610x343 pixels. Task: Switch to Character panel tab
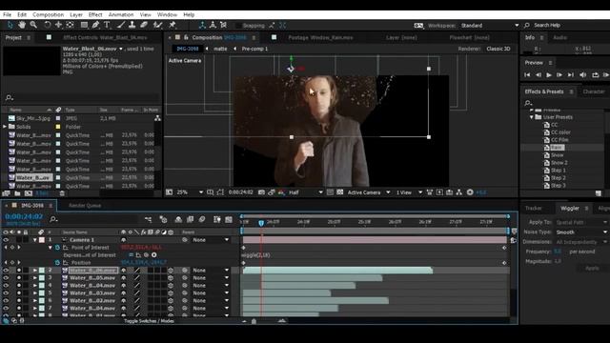(x=594, y=91)
